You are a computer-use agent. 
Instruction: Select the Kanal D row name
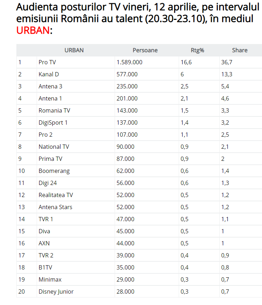coord(49,74)
